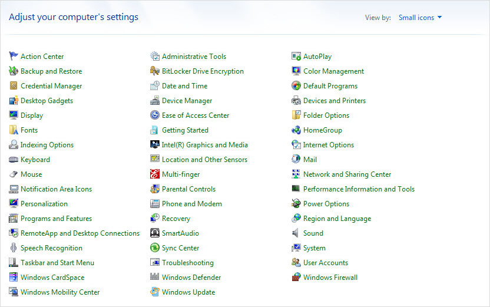Viewport: 490px width, 307px height.
Task: Open Folder Options link
Action: 326,115
